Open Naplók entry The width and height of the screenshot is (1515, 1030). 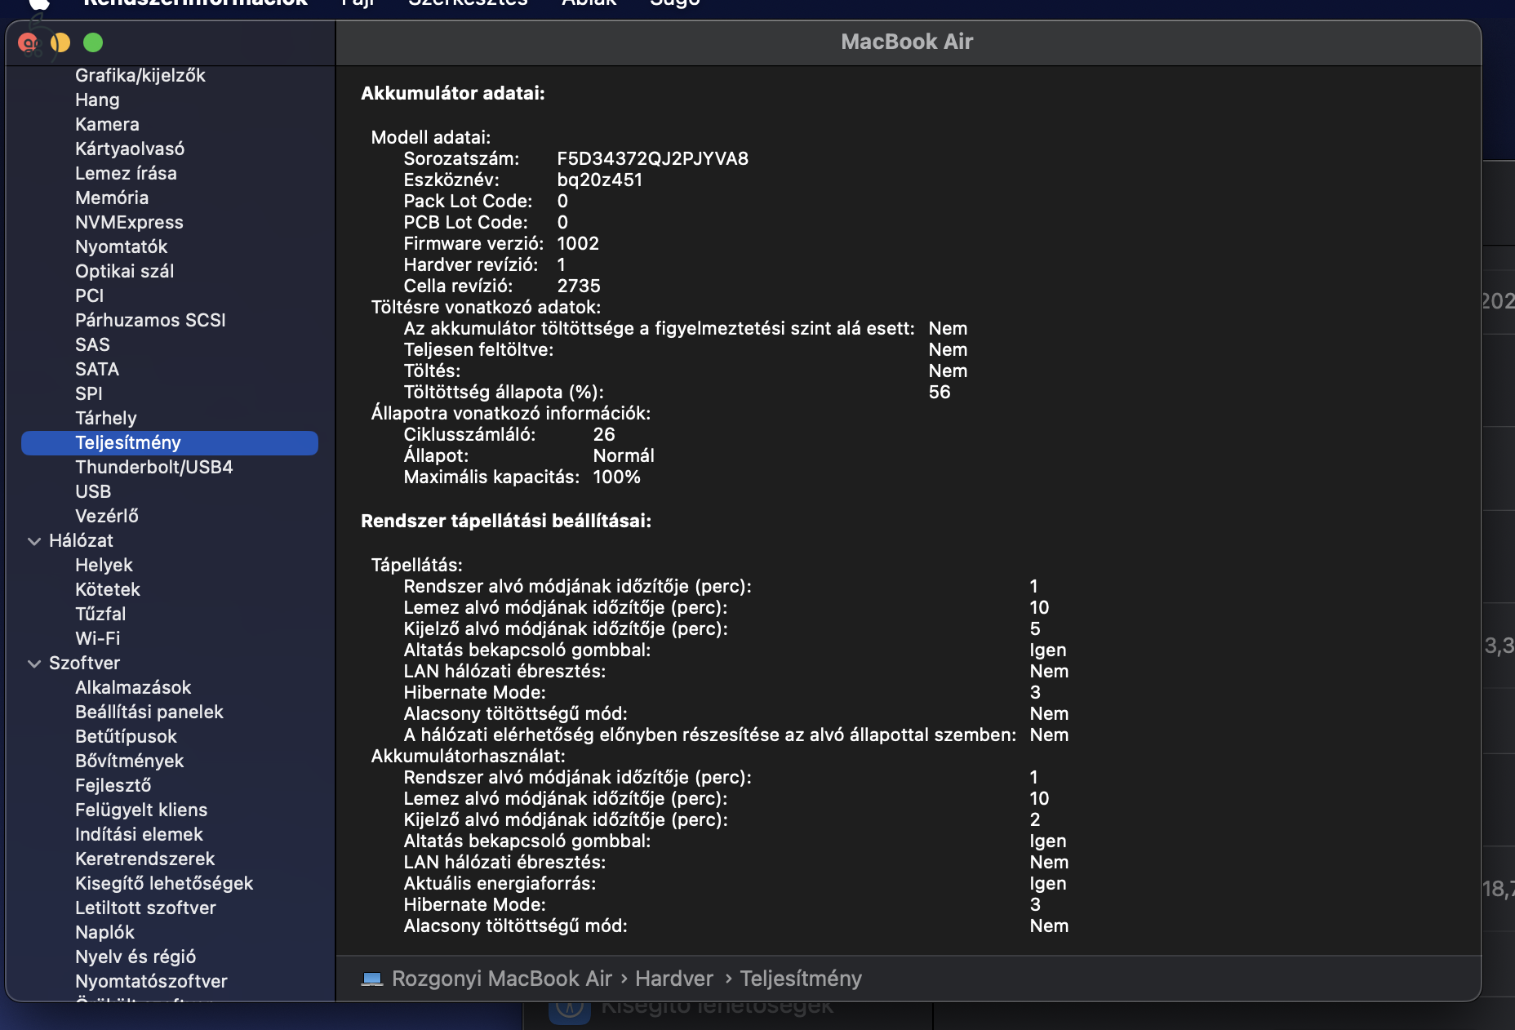[104, 932]
